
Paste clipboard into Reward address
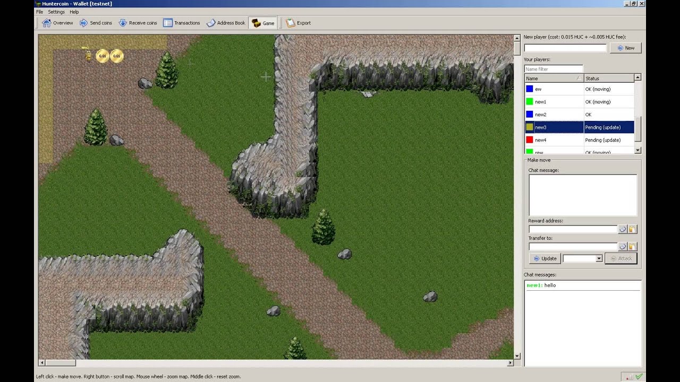coord(632,229)
